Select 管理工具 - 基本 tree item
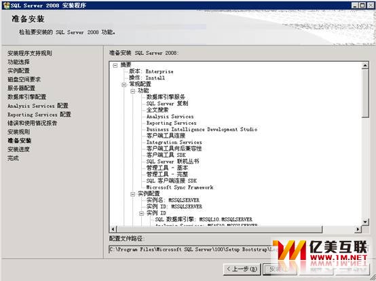This screenshot has height=281, width=376. coord(167,168)
